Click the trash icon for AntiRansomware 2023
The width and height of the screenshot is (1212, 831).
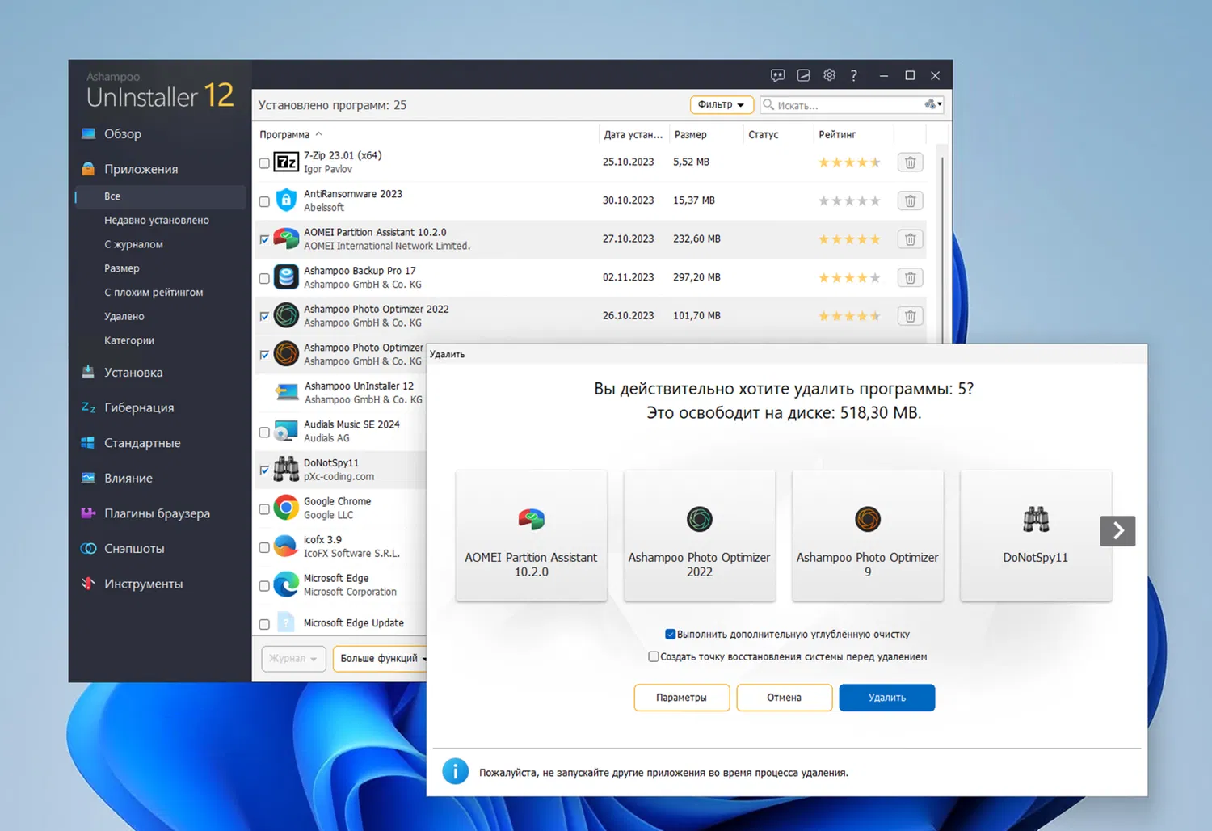click(x=910, y=200)
